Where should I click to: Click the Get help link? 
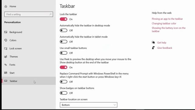[x=161, y=42]
